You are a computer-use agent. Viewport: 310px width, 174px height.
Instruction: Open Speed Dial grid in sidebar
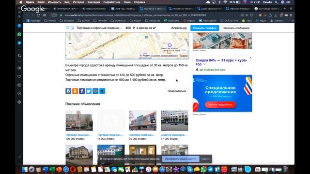(x=19, y=68)
